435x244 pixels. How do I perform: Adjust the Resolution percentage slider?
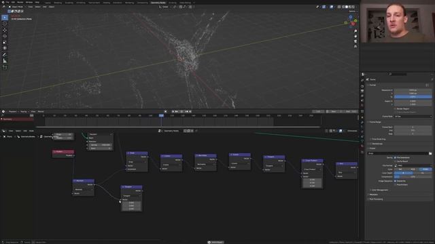[413, 97]
